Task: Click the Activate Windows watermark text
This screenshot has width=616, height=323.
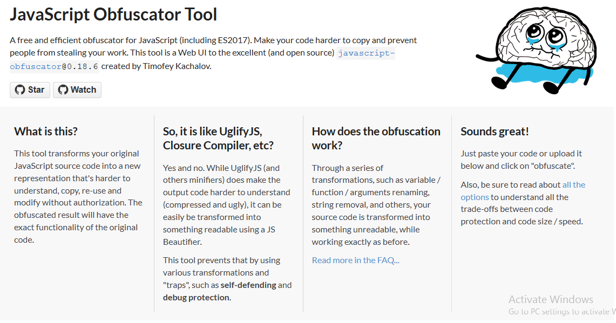Action: point(551,299)
